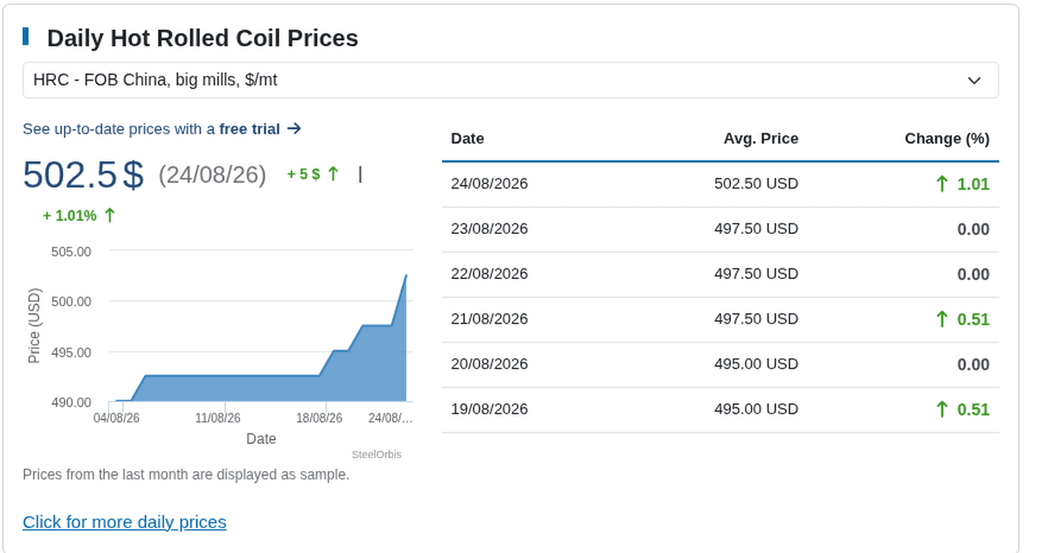
Task: Click the 497.50 USD price for 21/08/2026
Action: [x=756, y=319]
